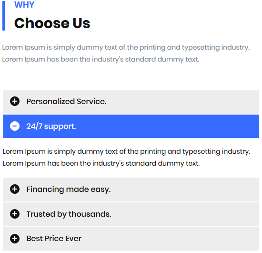This screenshot has height=253, width=262.
Task: Collapse the blue 24/7 support accordion header
Action: 131,126
